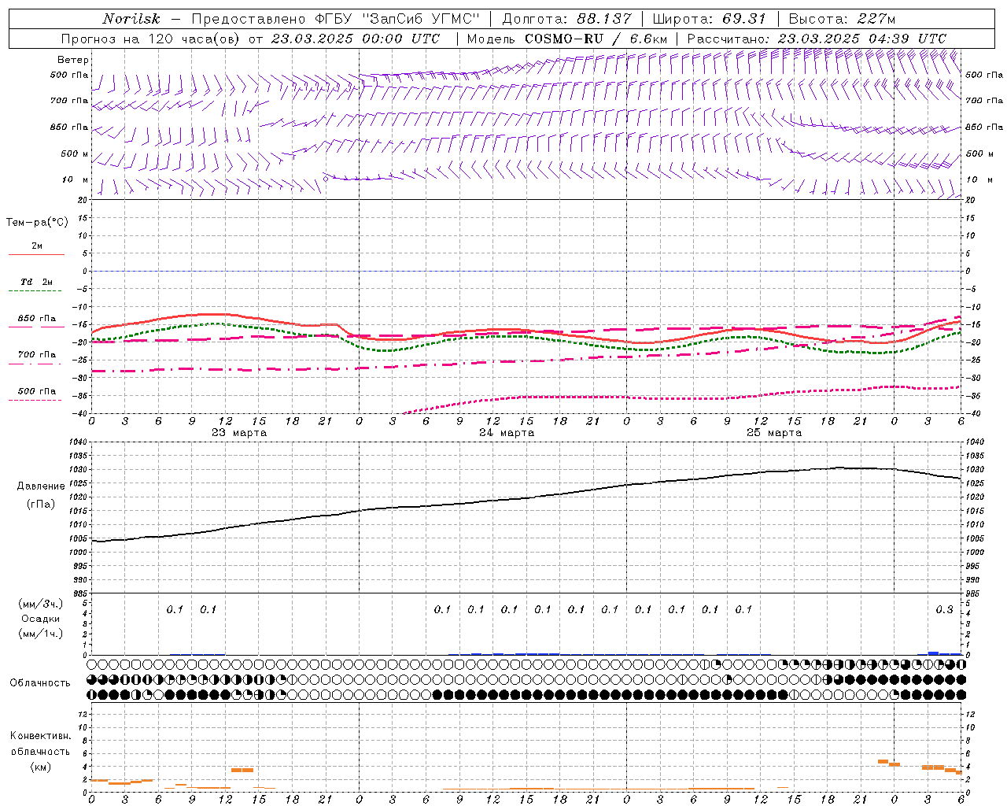Click the "Рассчитано: 23.03.2025 04:39 UTC" text

coord(817,39)
